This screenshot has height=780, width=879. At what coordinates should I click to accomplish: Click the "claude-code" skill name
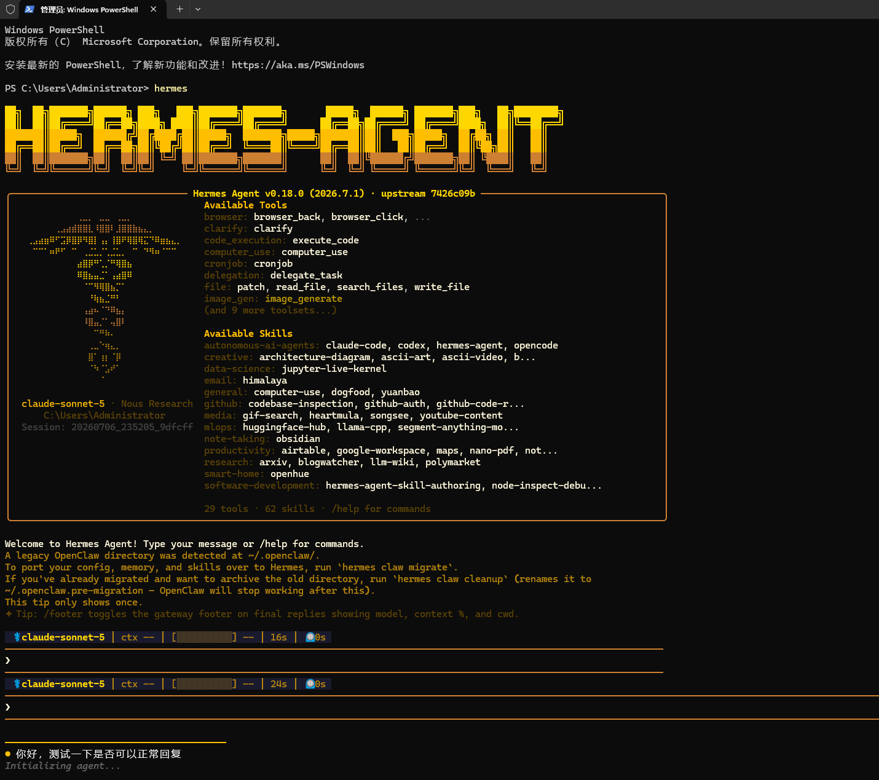click(x=356, y=345)
